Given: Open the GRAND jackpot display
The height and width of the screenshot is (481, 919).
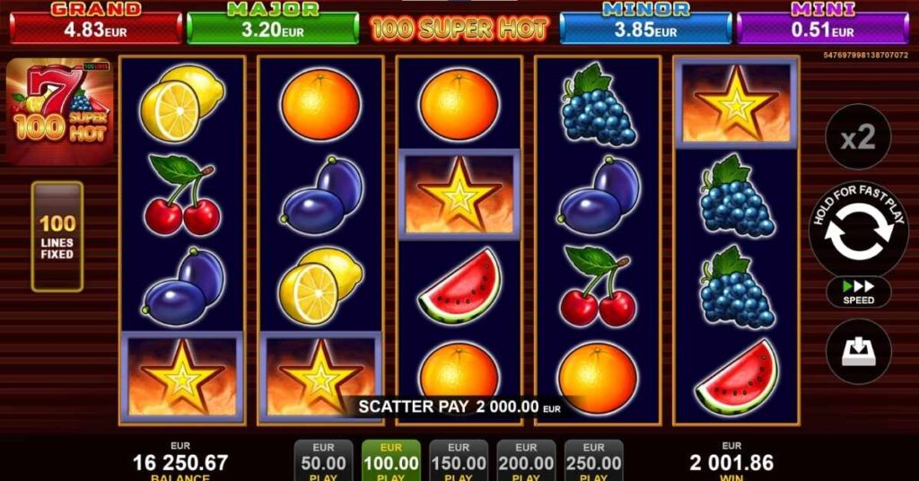Looking at the screenshot, I should pos(95,24).
